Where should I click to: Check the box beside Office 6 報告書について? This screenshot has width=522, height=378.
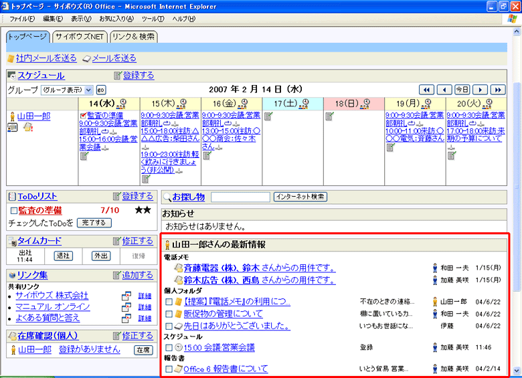[169, 369]
